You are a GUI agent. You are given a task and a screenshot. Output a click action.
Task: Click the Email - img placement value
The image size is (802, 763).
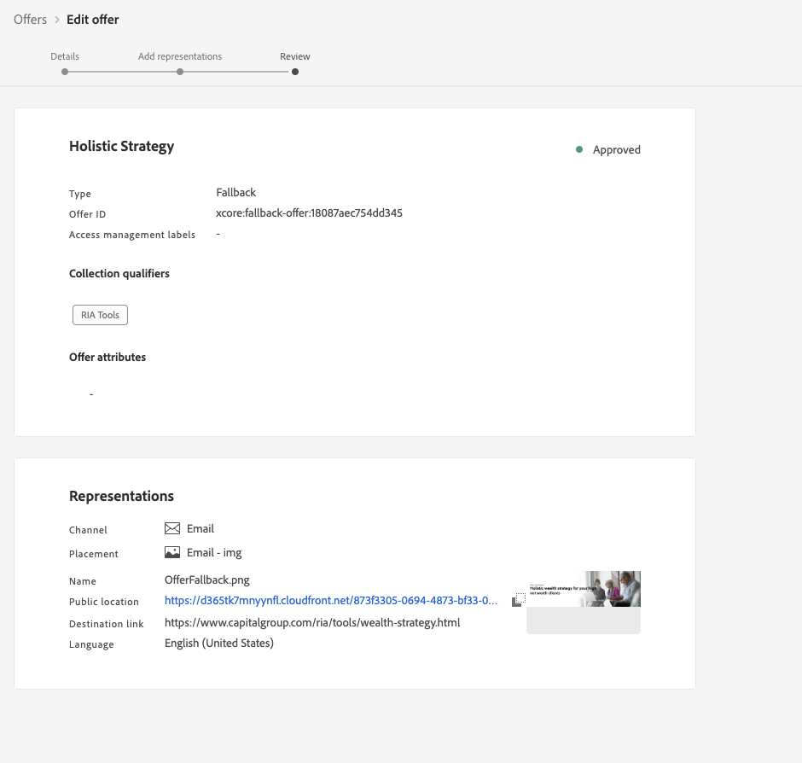[x=214, y=553]
